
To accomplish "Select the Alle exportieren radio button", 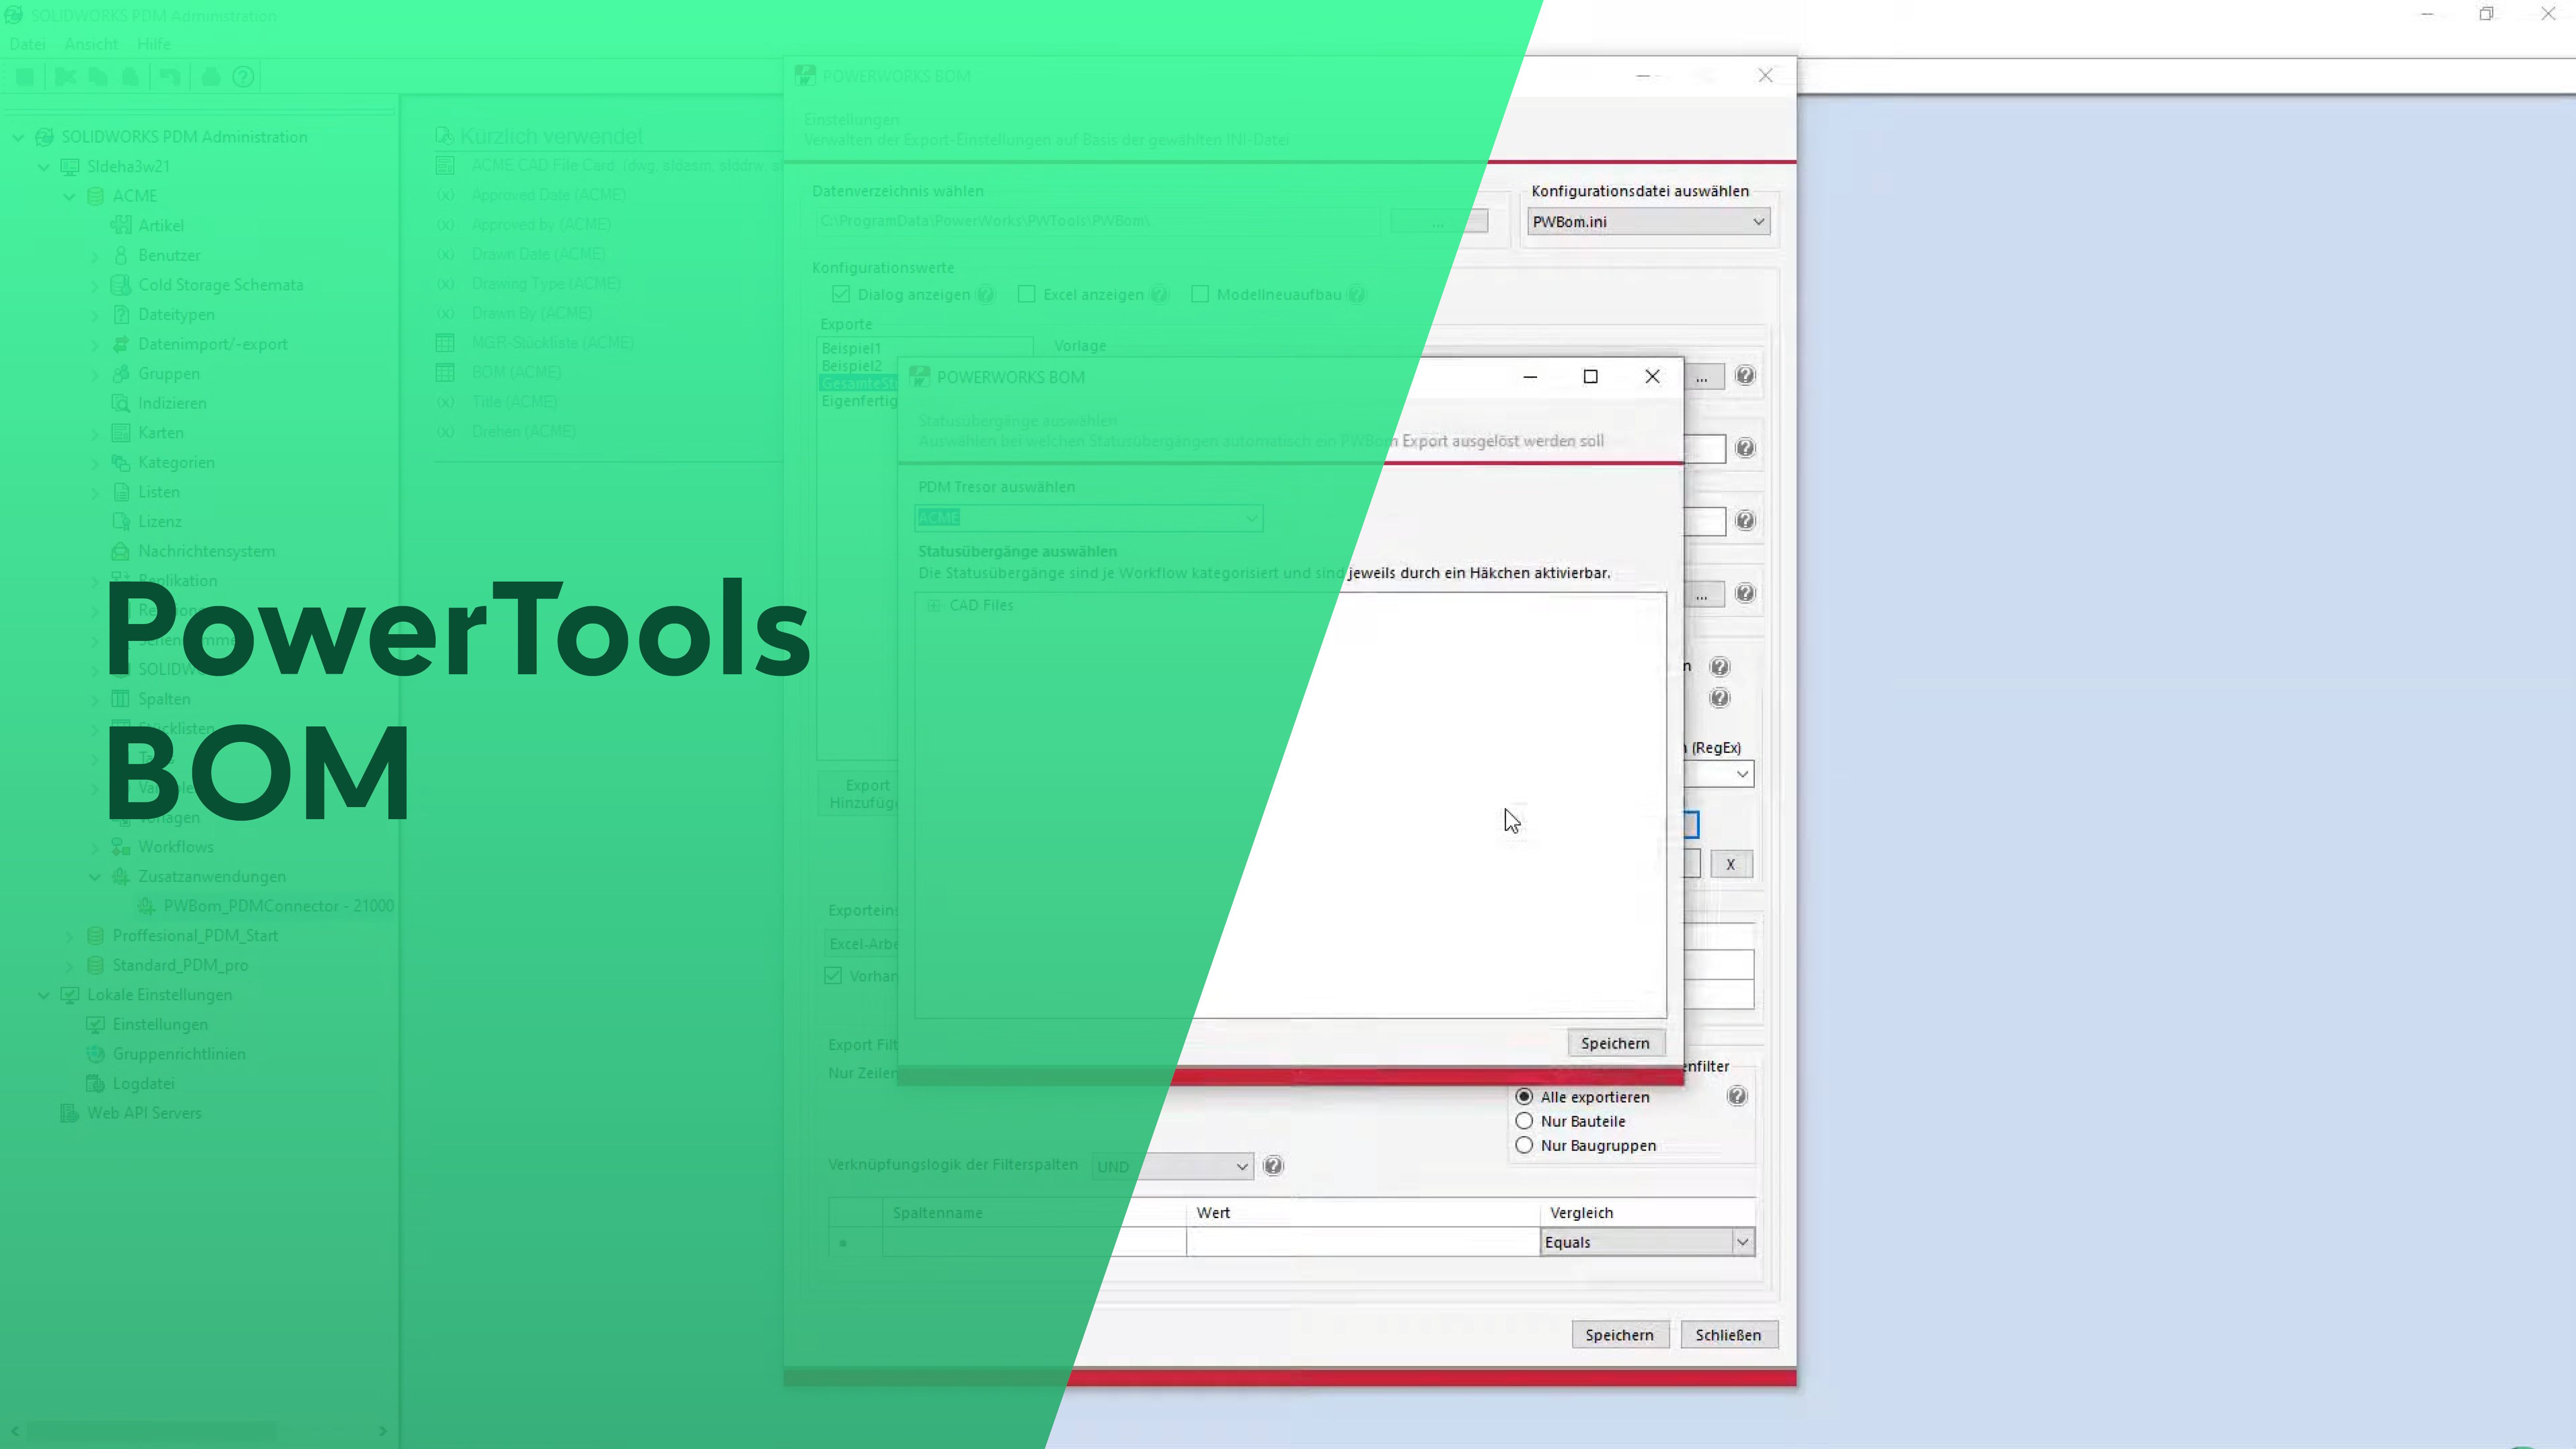I will click(1524, 1097).
